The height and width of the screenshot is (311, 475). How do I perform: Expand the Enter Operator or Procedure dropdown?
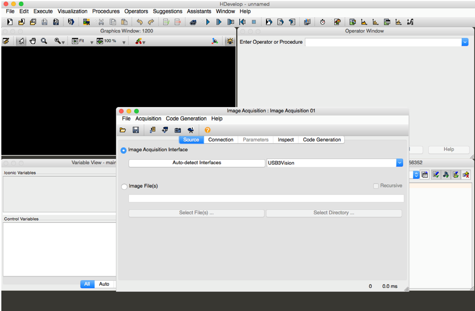click(x=465, y=42)
